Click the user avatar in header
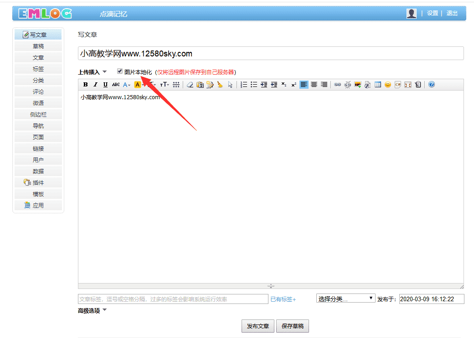Viewport: 474px width, 339px height. coord(412,13)
